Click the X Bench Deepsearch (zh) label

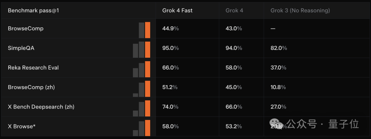(41, 107)
